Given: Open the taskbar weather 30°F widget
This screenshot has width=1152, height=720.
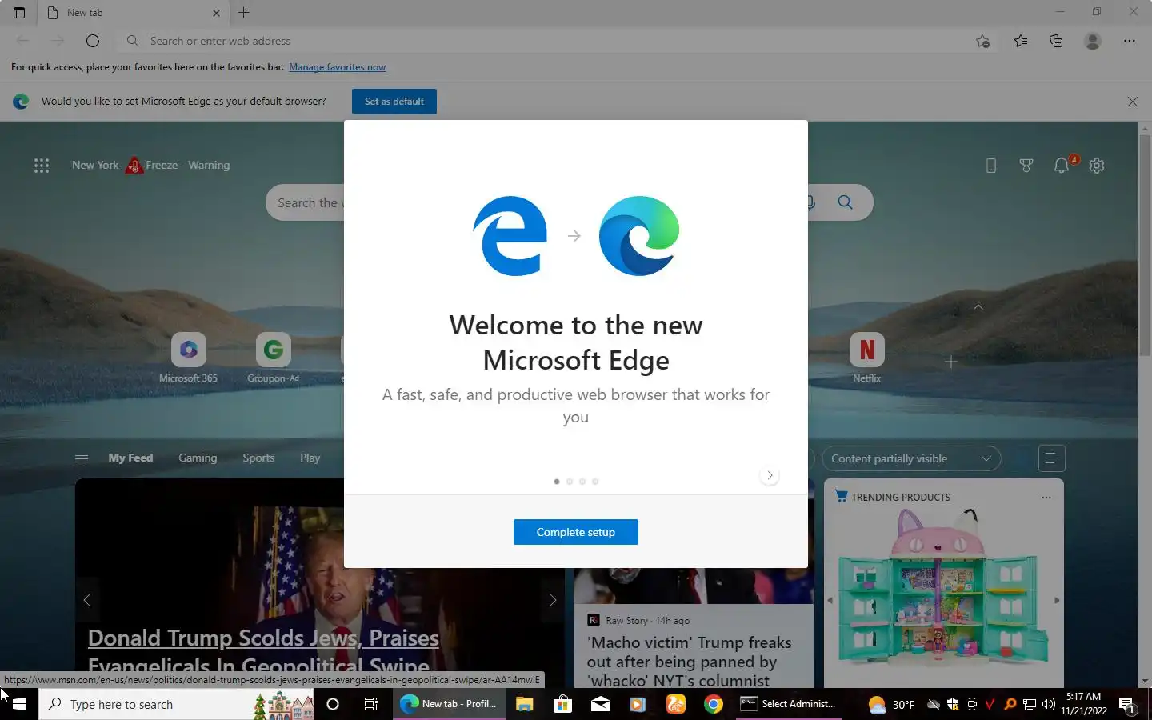Looking at the screenshot, I should tap(891, 704).
